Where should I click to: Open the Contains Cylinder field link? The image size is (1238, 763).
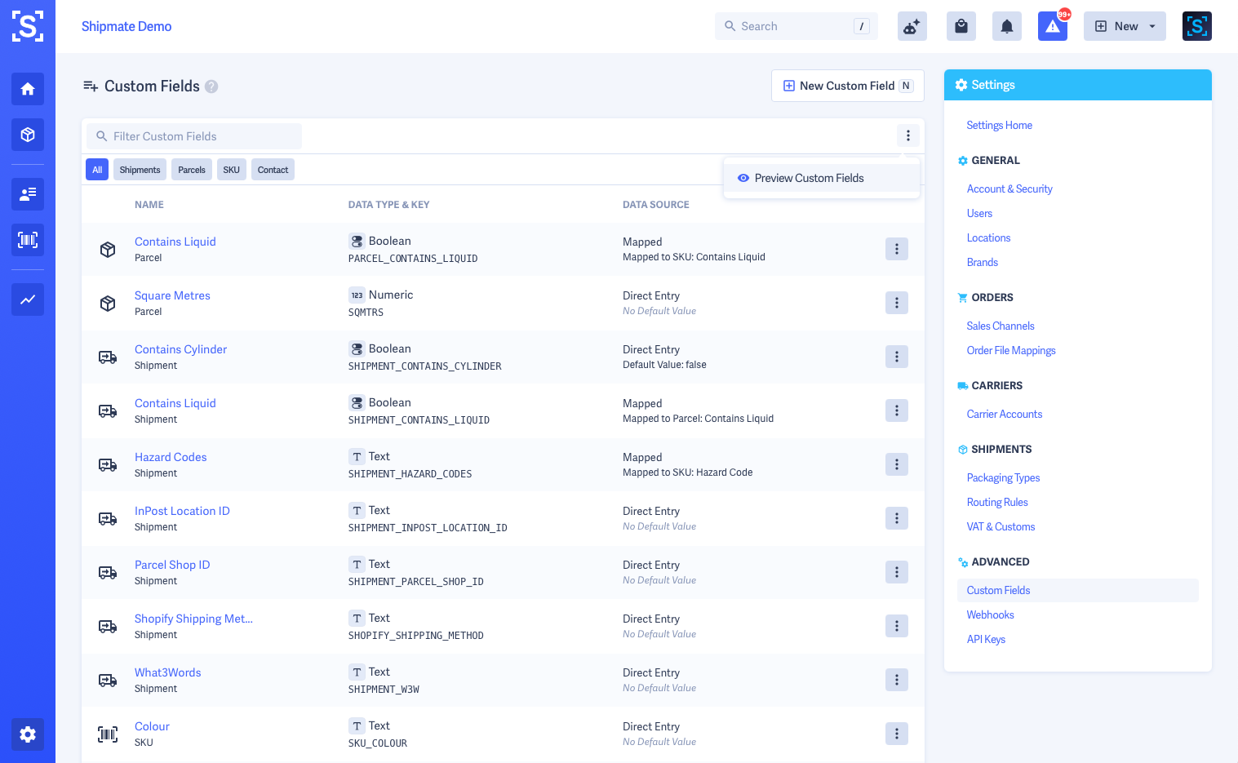(180, 349)
